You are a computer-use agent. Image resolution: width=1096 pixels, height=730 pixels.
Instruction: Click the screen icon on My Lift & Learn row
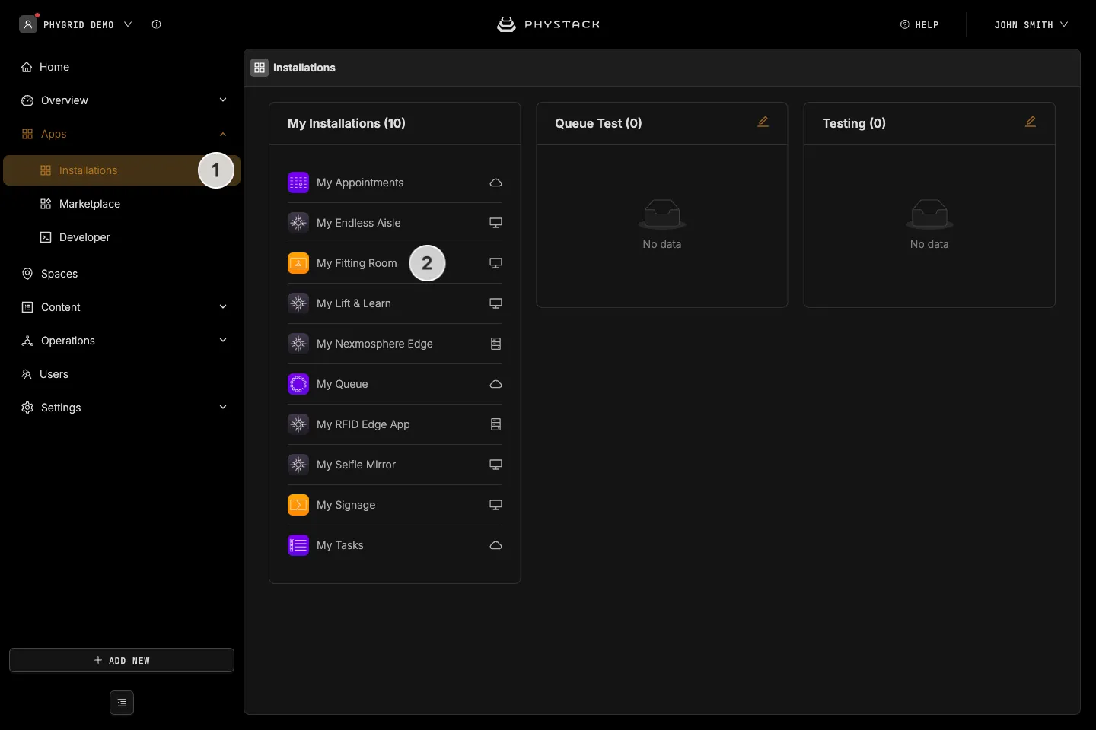tap(495, 303)
